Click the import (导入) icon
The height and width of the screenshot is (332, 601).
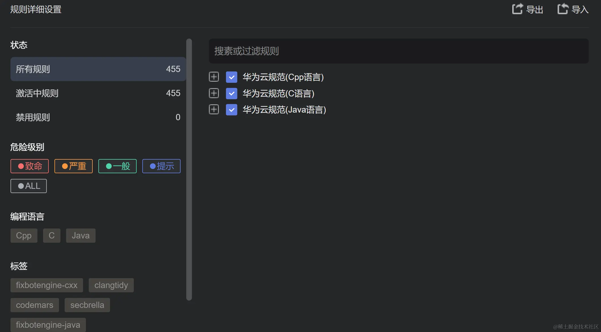pyautogui.click(x=563, y=9)
